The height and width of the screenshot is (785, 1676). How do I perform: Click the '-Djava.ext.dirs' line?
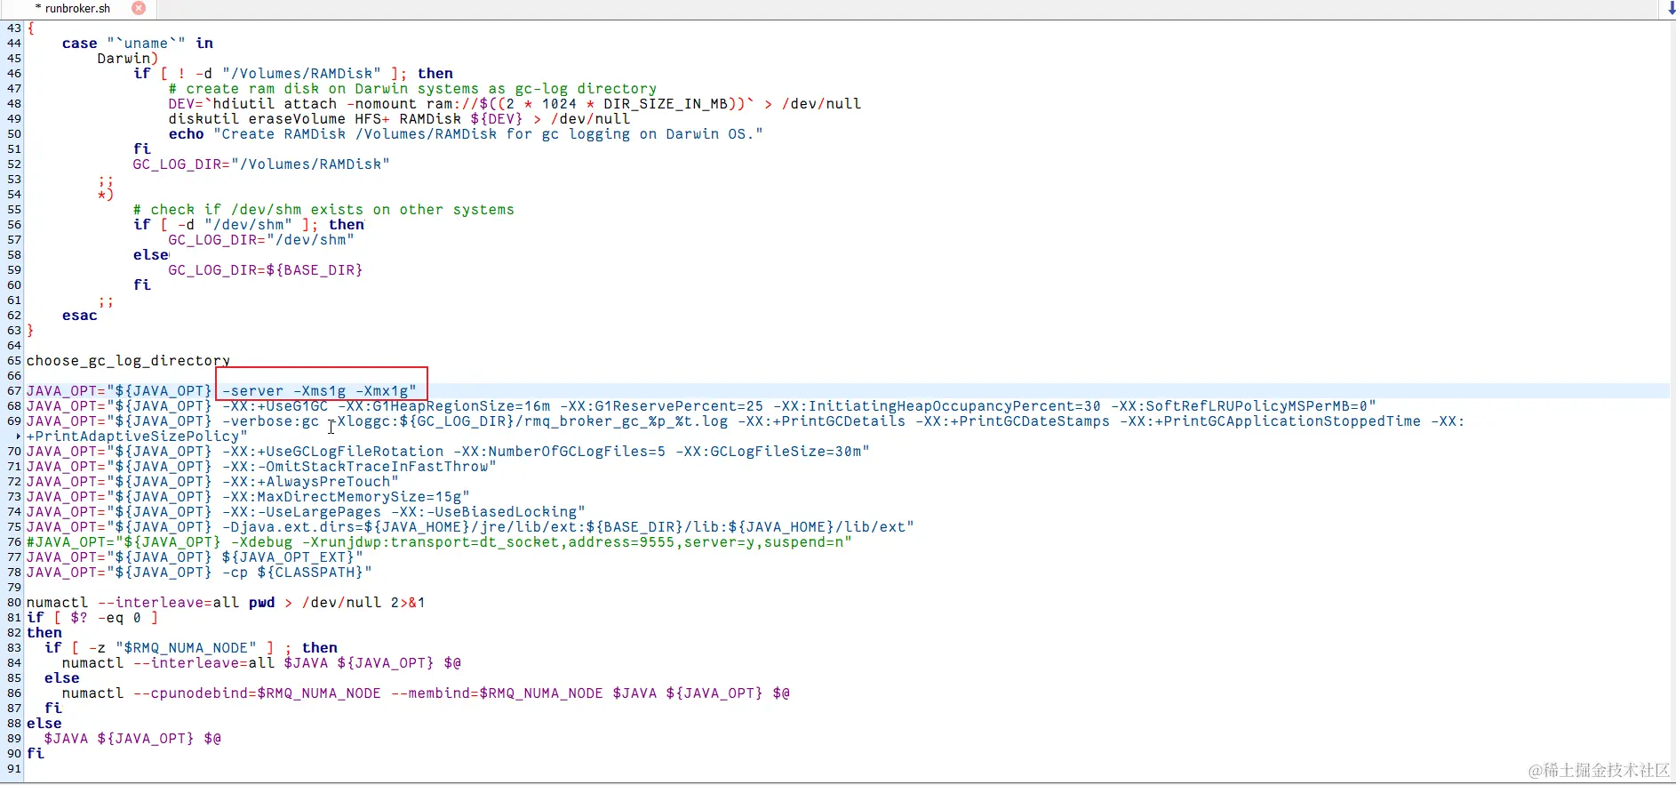tap(470, 526)
